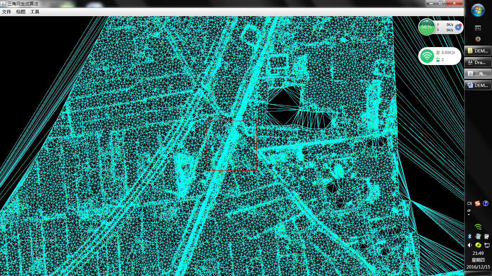Viewport: 492px width, 276px height.
Task: Click the yellow-green plus security tray icon
Action: pos(478,245)
